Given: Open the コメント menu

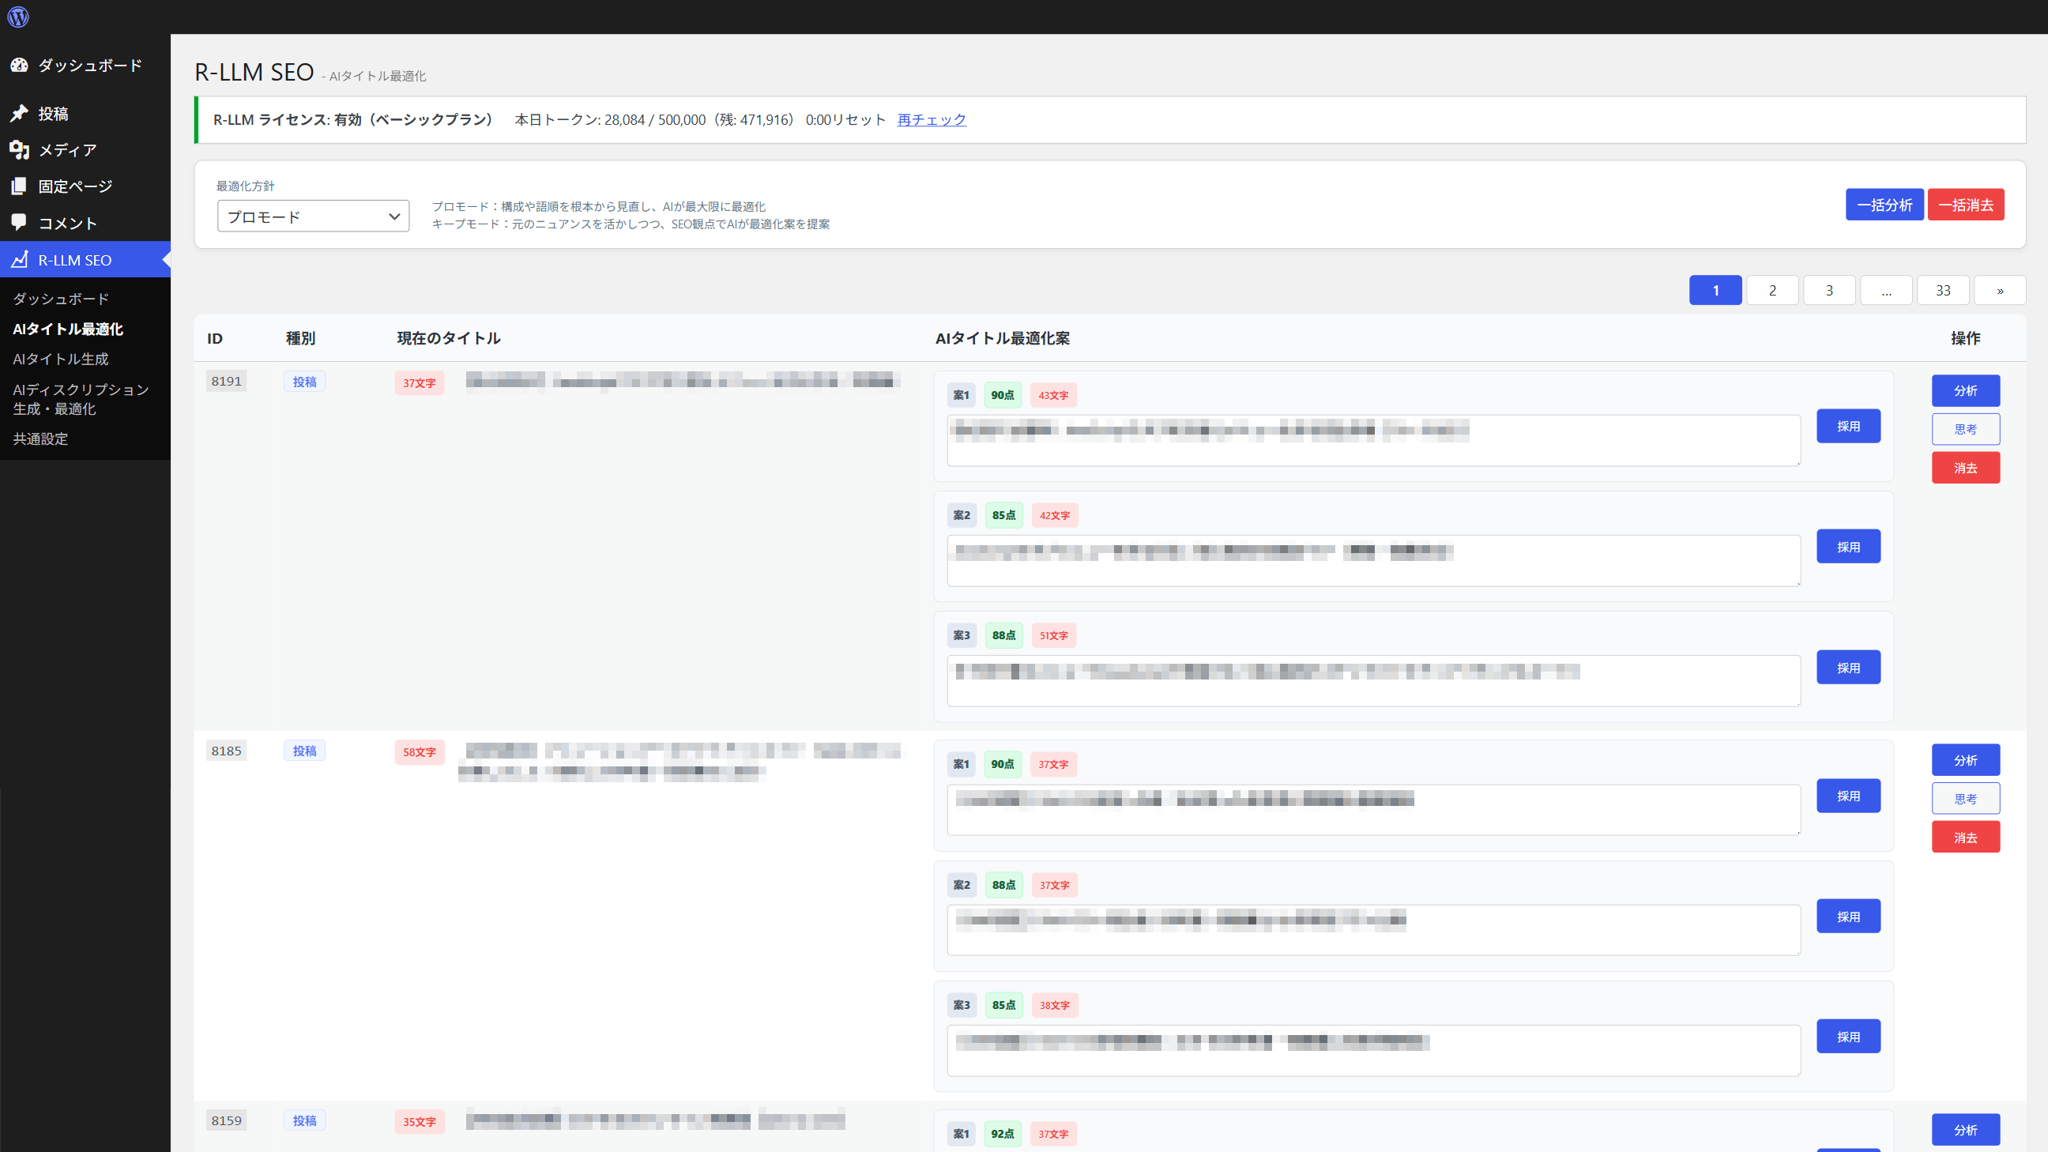Looking at the screenshot, I should (85, 223).
